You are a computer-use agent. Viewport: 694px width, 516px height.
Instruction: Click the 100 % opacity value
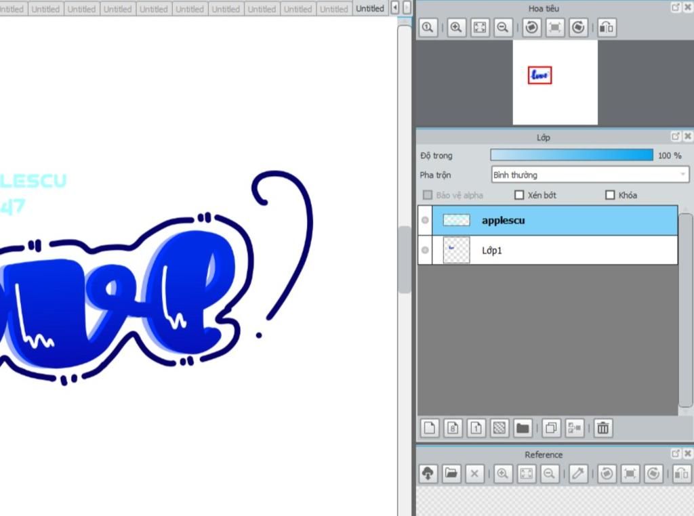click(x=670, y=156)
